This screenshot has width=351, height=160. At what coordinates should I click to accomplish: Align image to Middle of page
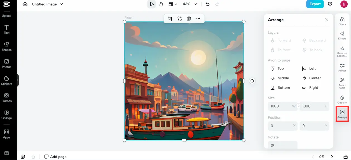pyautogui.click(x=280, y=78)
